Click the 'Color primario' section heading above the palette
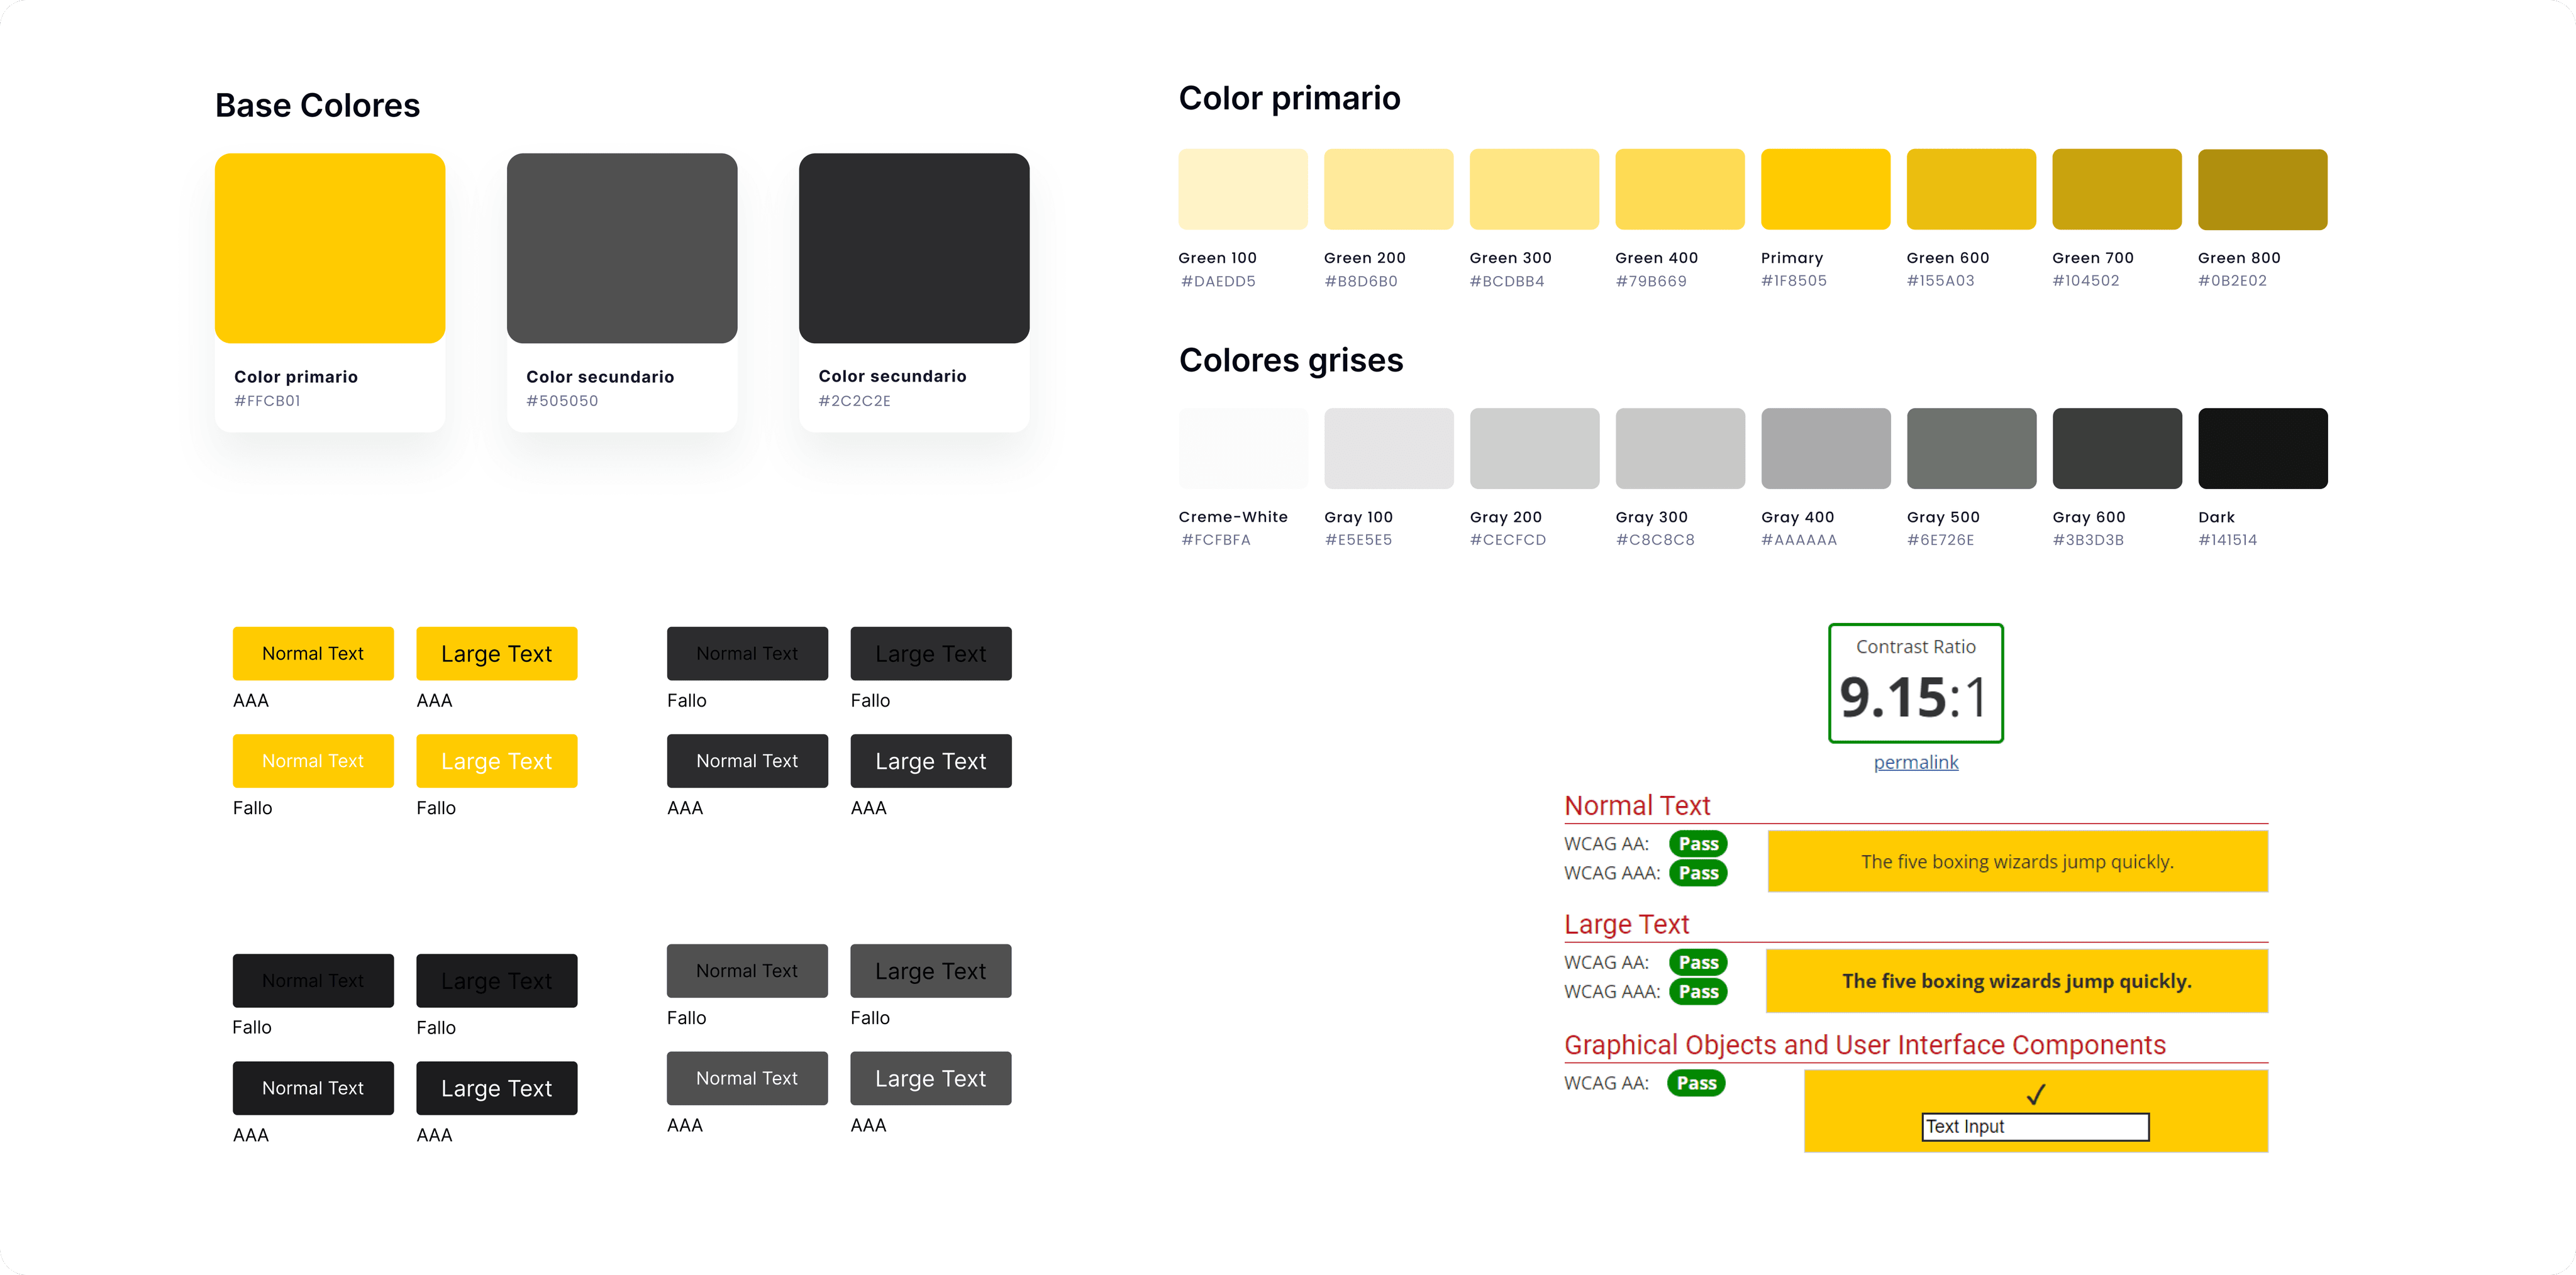The width and height of the screenshot is (2576, 1275). 1289,98
